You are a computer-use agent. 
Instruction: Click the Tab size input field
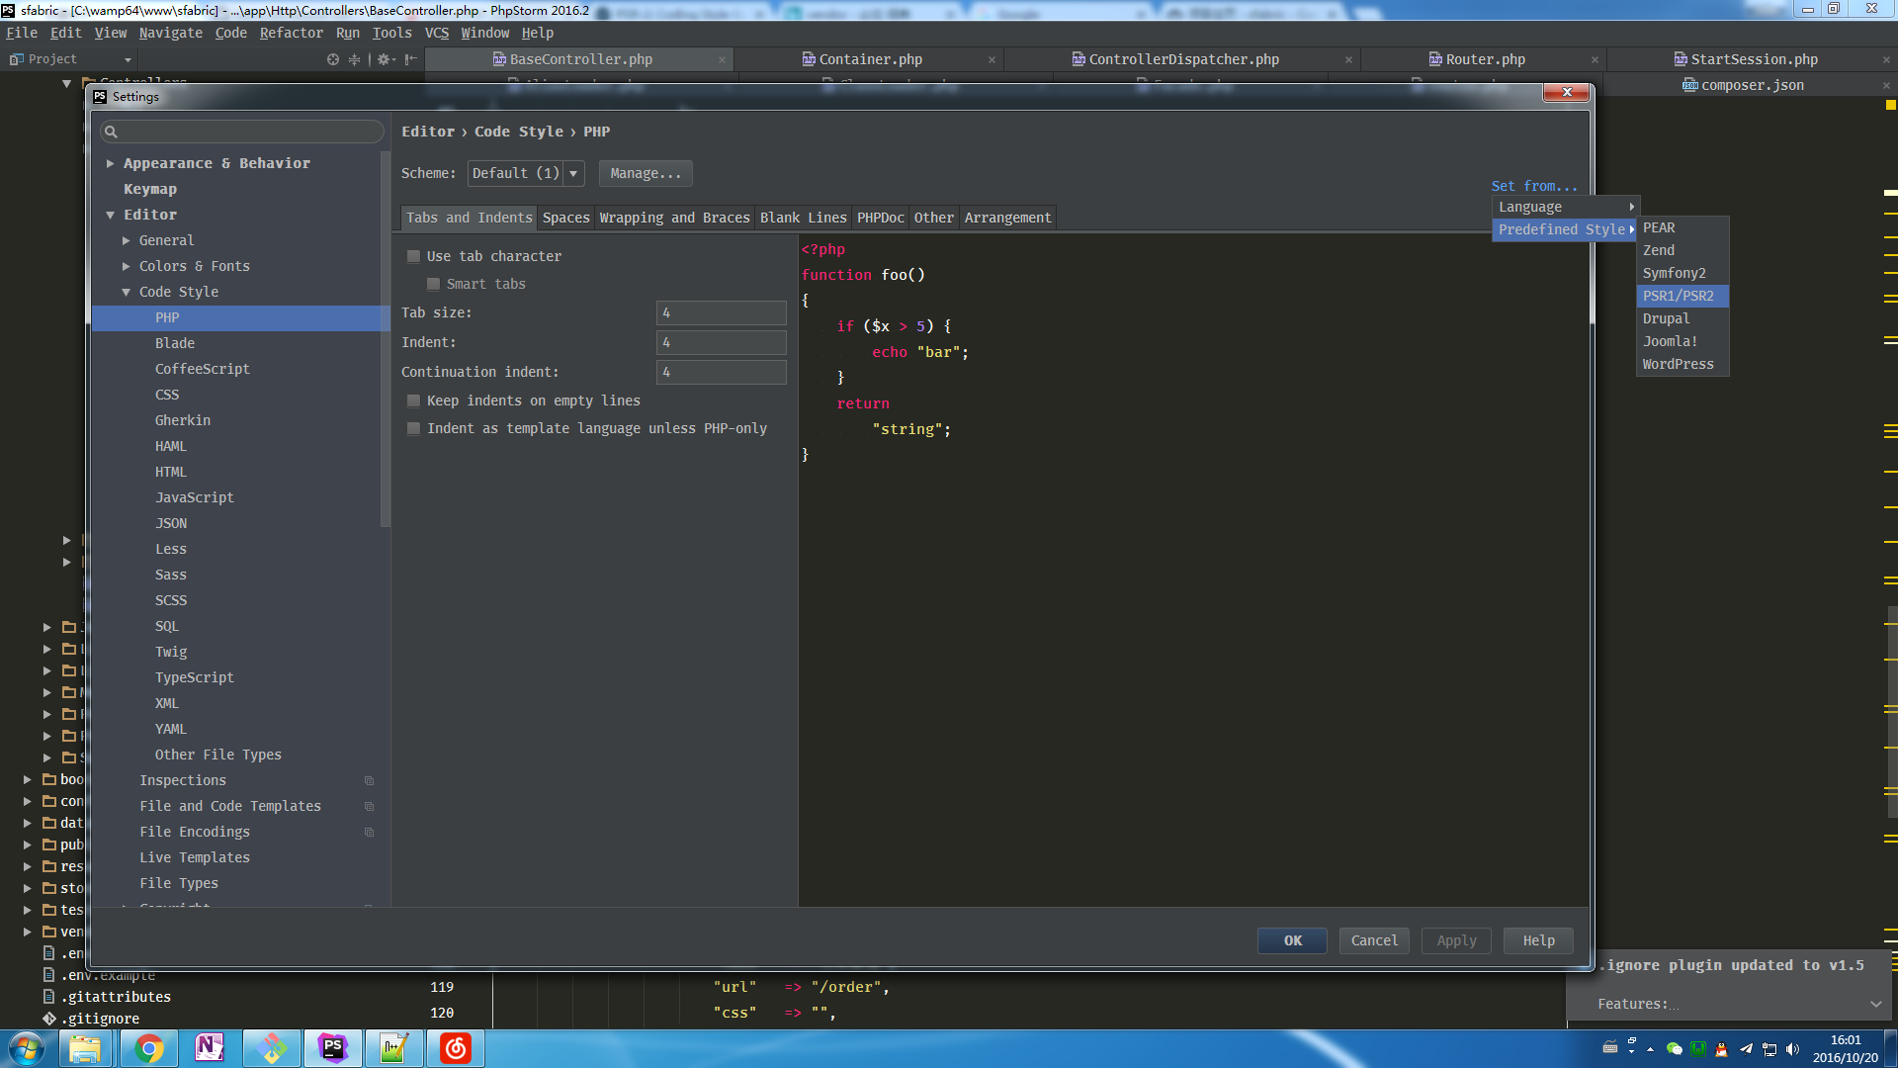[x=722, y=312]
